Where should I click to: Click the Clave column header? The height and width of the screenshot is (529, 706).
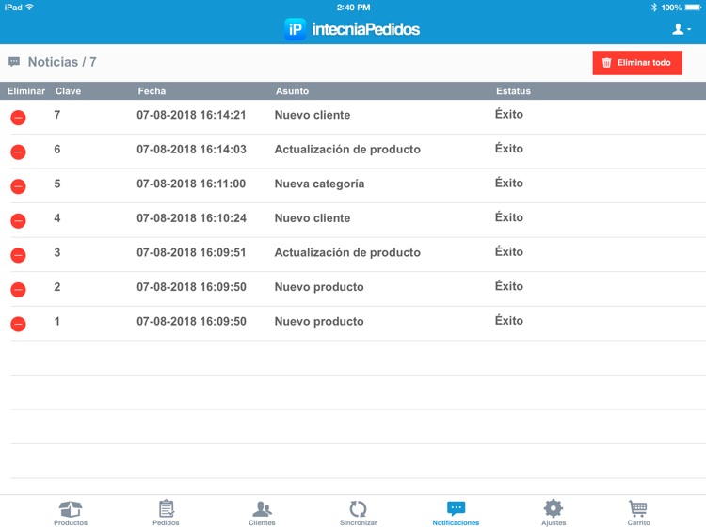pos(68,91)
